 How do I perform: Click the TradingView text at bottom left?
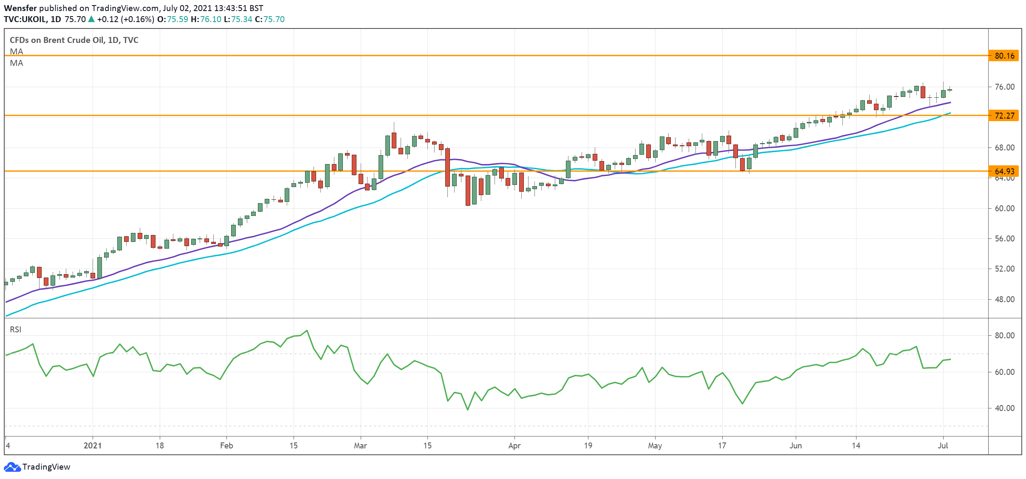pyautogui.click(x=46, y=467)
